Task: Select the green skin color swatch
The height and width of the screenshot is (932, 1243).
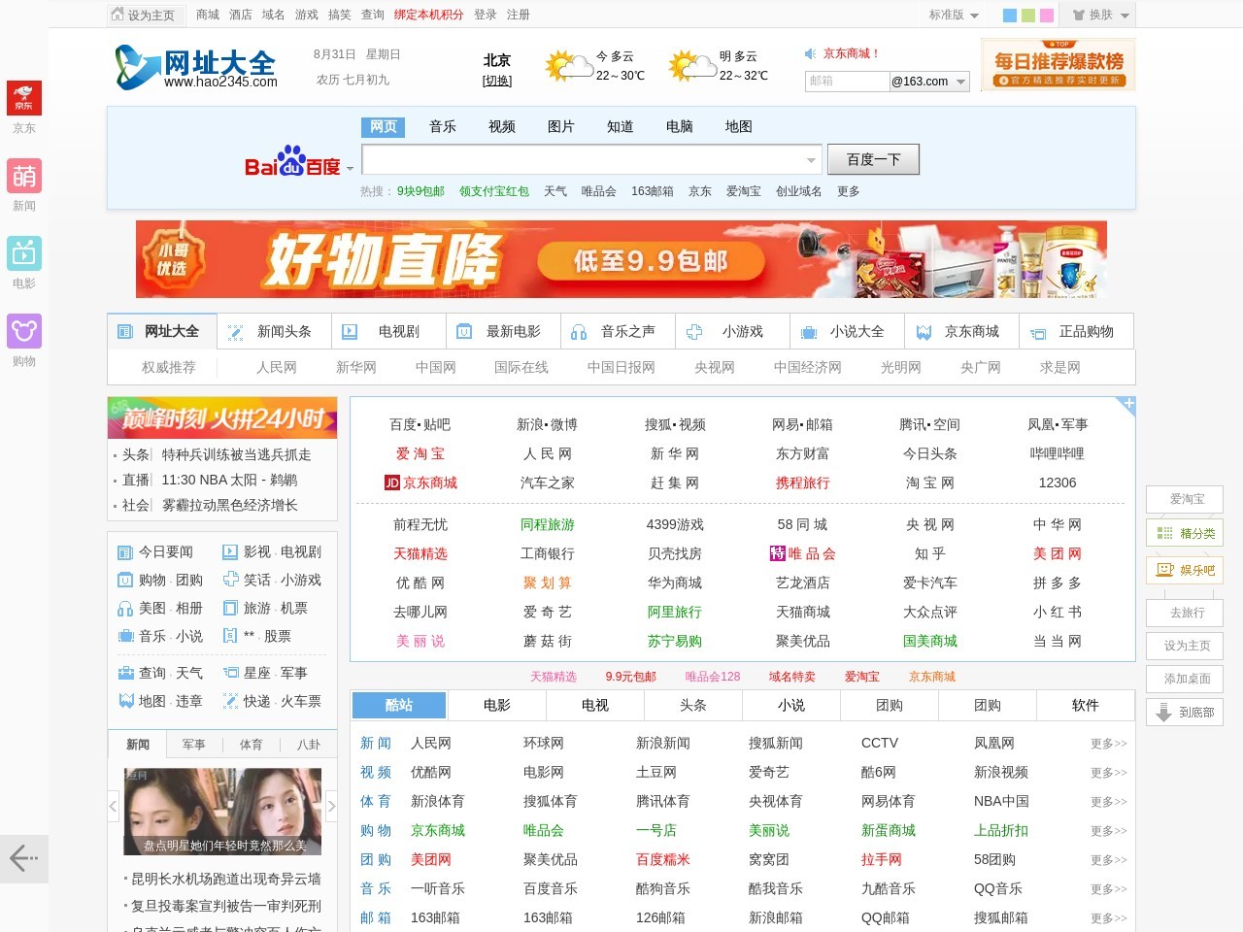Action: (x=1027, y=16)
